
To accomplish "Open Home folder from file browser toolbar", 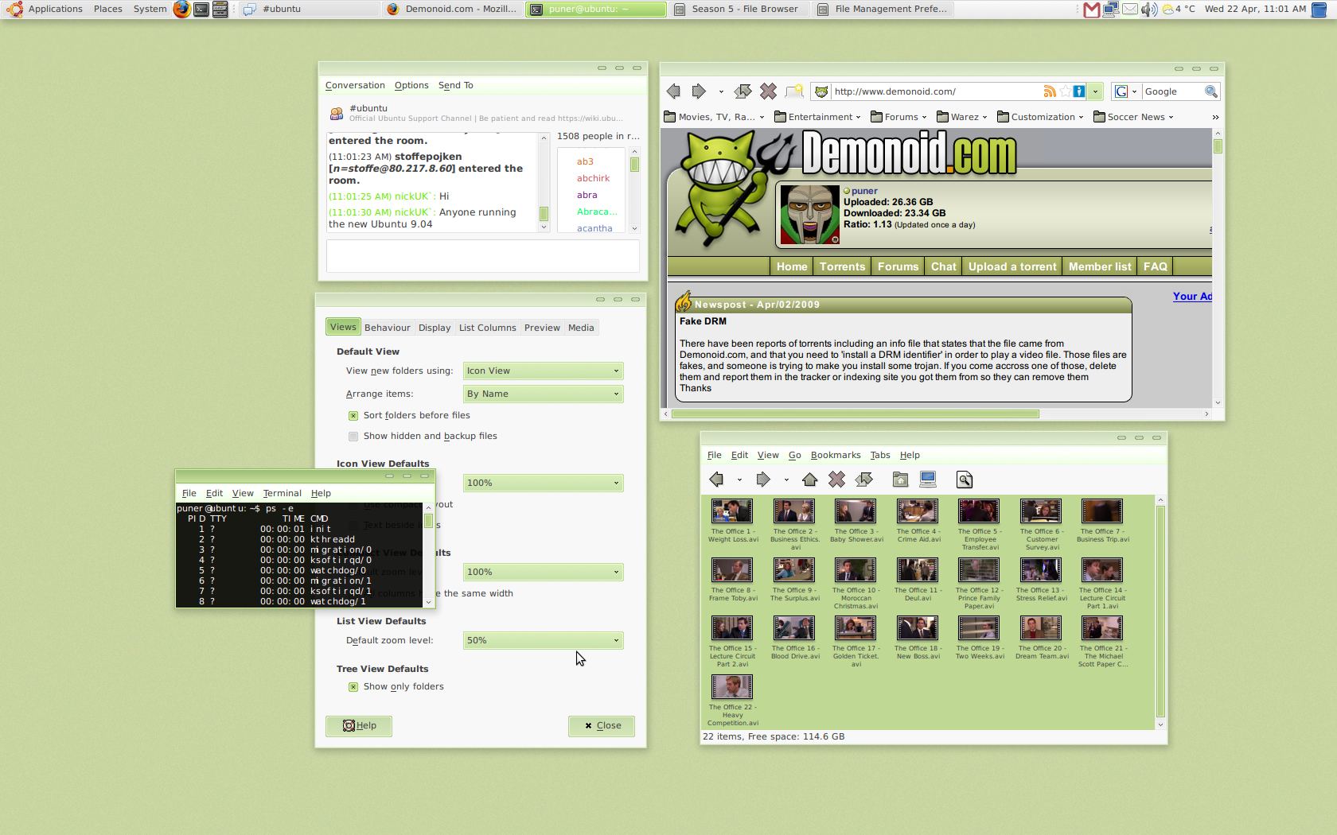I will coord(900,480).
